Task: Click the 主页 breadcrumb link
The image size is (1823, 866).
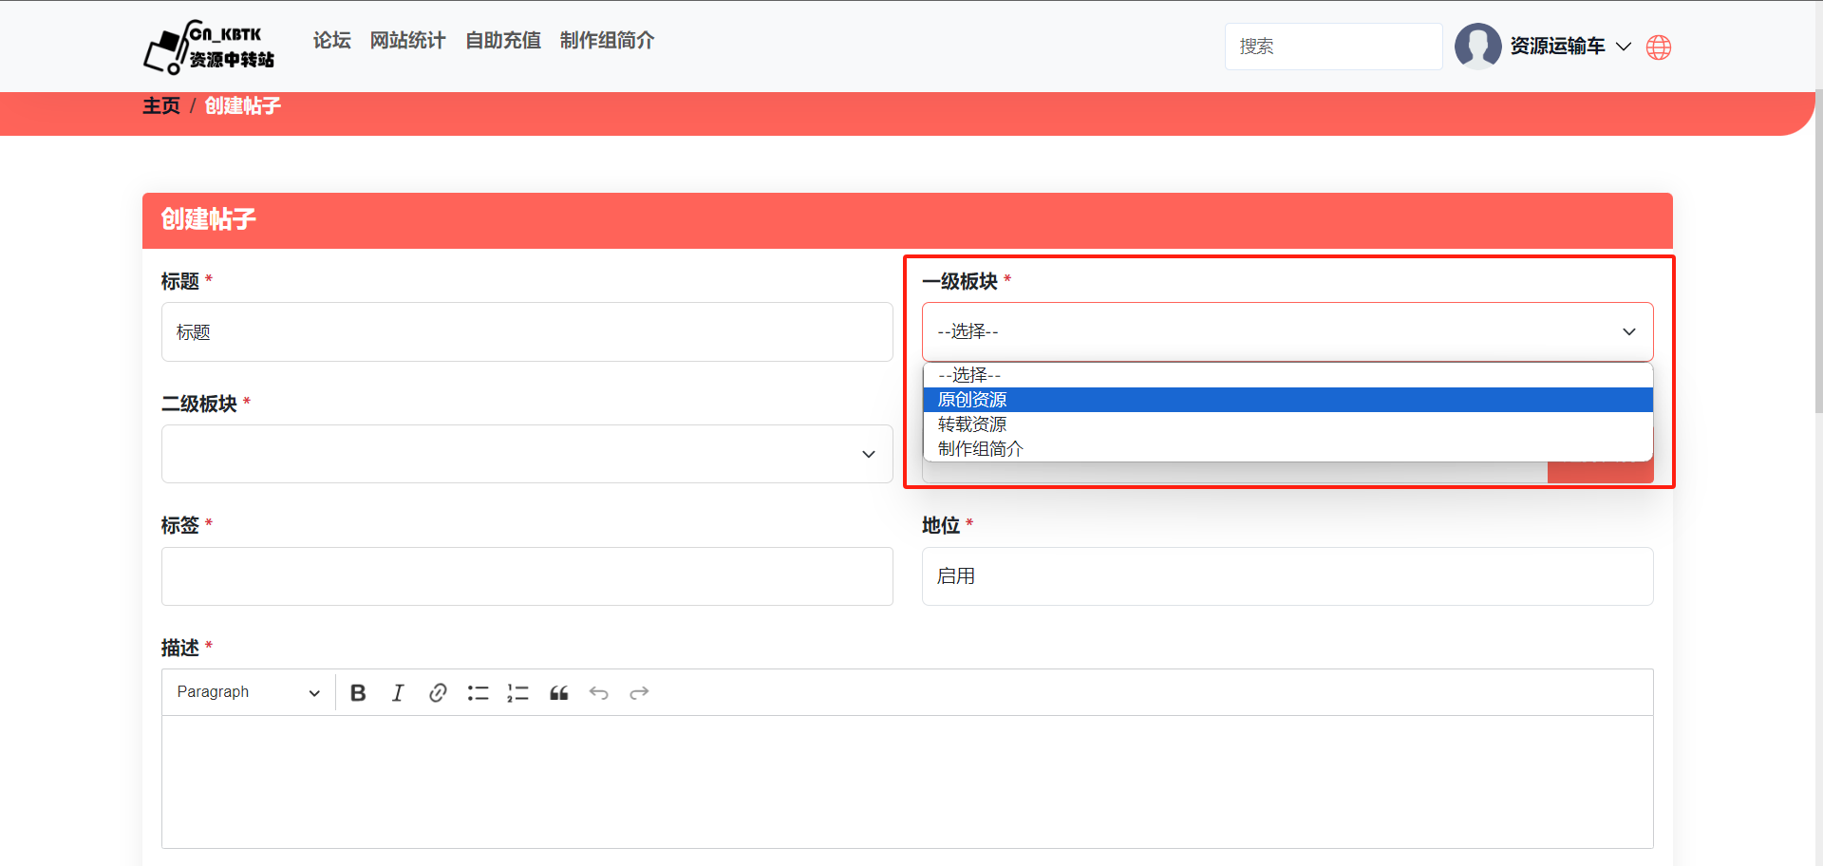Action: [x=161, y=105]
